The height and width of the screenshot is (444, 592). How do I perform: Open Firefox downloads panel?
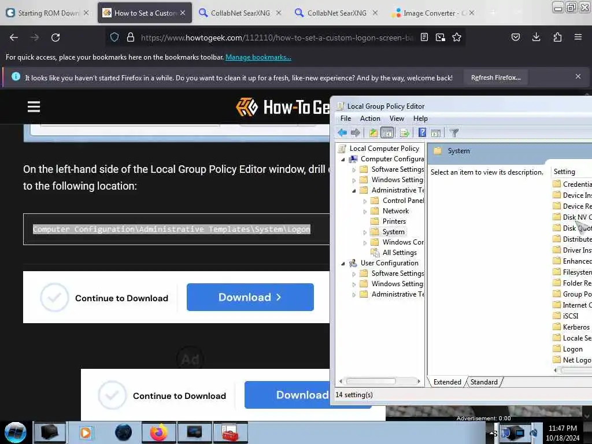point(536,38)
